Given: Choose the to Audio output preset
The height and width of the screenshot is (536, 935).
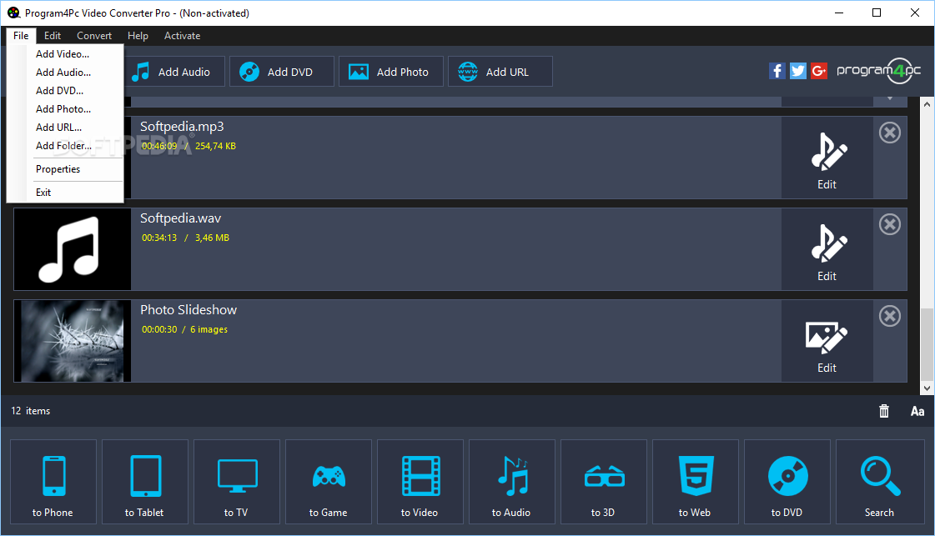Looking at the screenshot, I should [x=511, y=482].
